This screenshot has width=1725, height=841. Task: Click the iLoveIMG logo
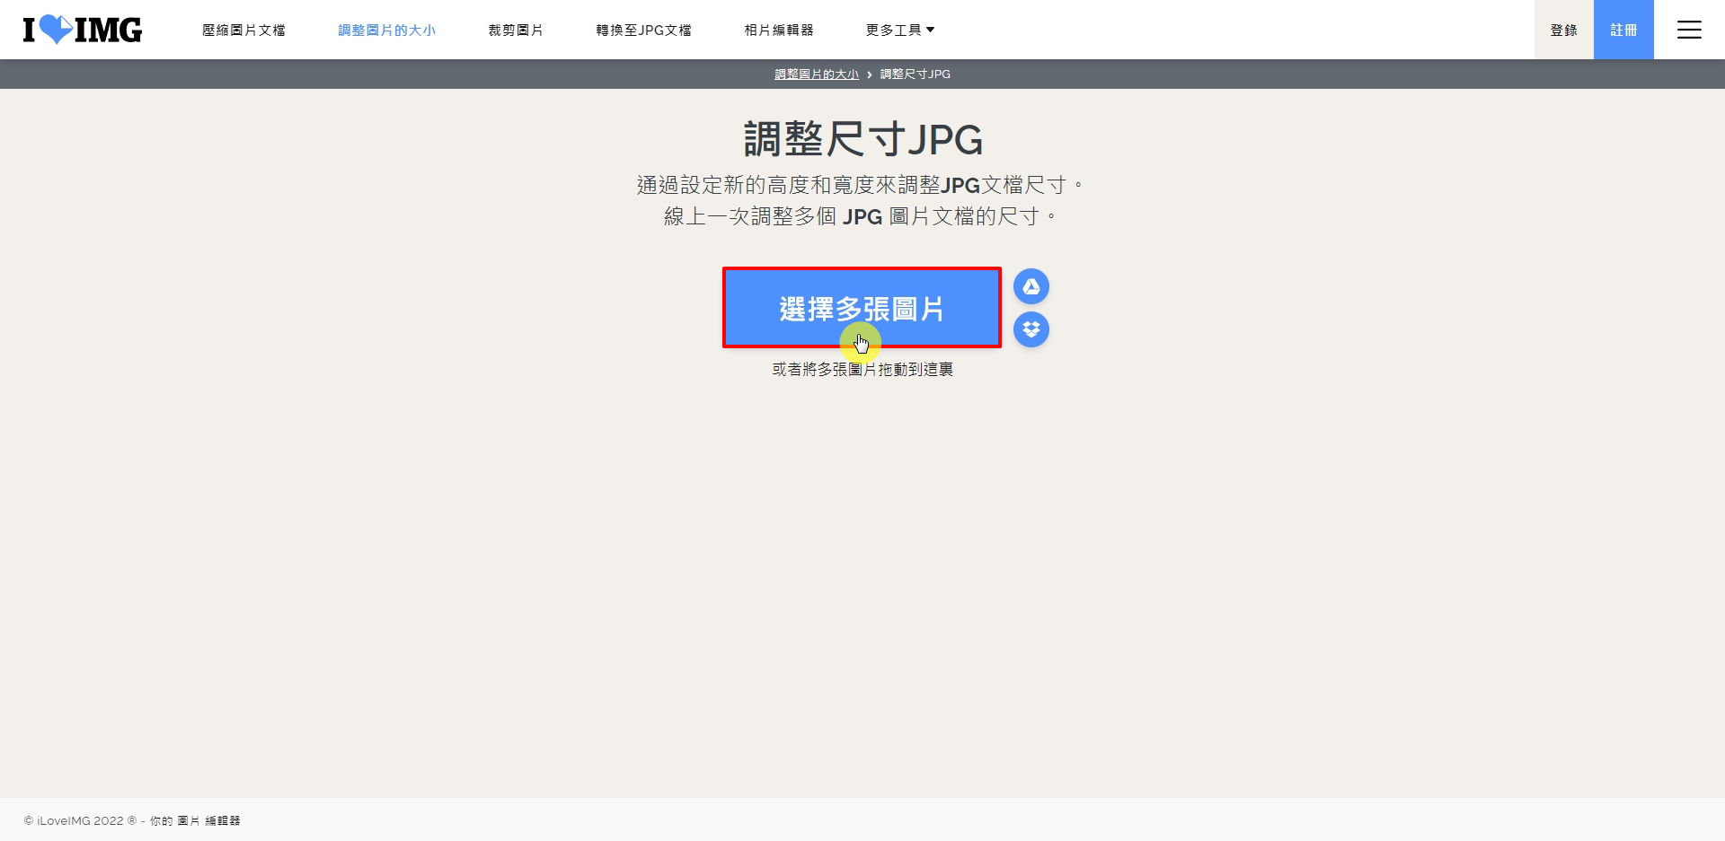[x=83, y=30]
